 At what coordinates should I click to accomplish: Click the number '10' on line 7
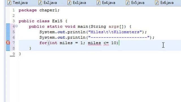click(x=114, y=43)
